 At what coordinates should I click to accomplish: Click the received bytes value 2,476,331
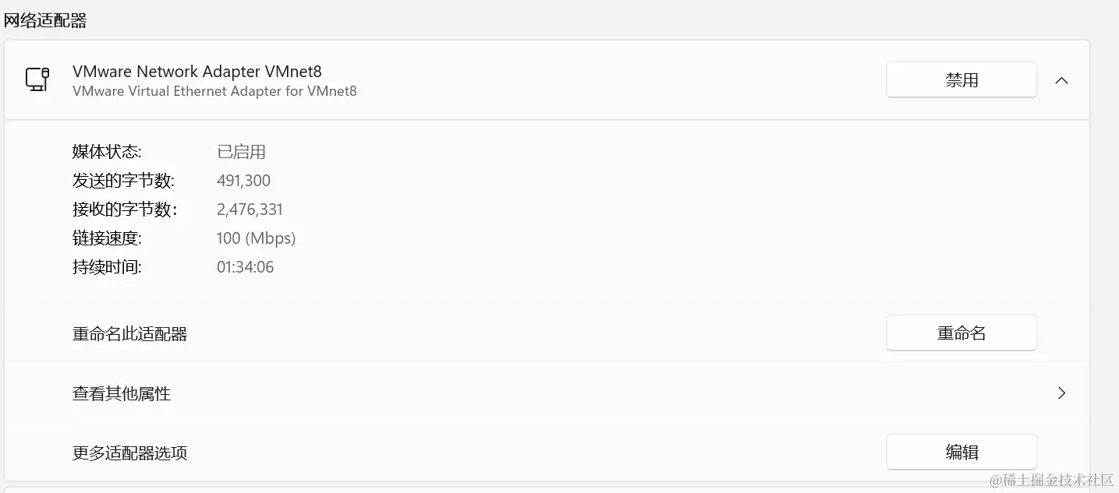[x=250, y=210]
